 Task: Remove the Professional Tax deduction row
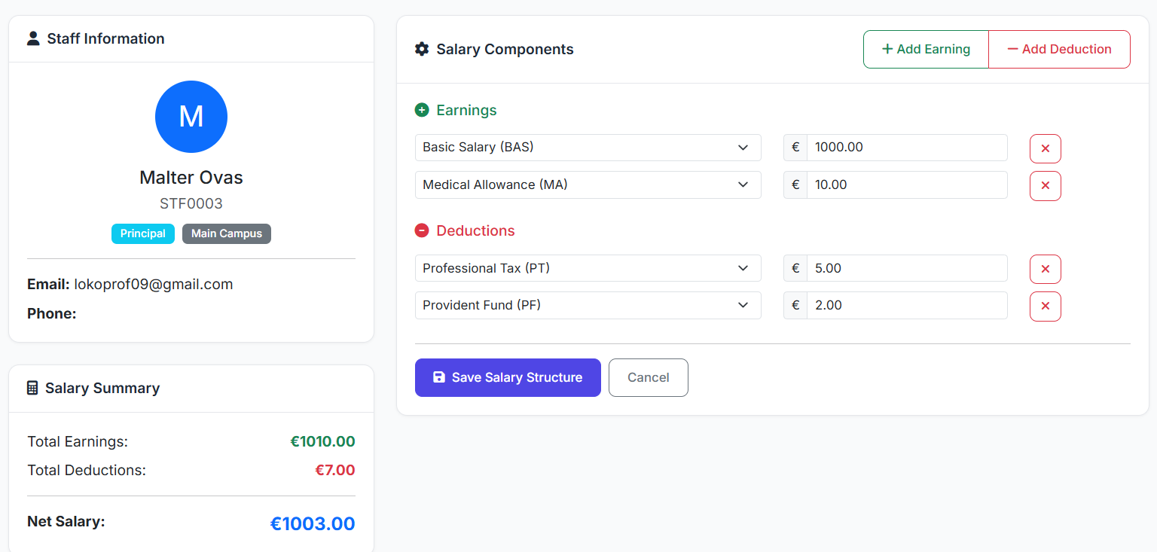coord(1045,269)
